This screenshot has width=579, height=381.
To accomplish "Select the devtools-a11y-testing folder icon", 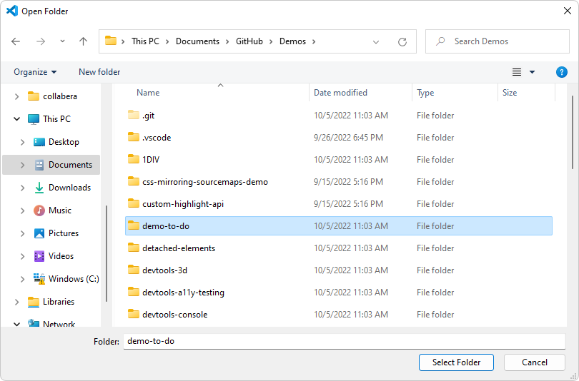I will (x=133, y=292).
